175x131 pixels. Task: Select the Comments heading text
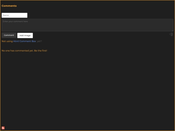9,6
